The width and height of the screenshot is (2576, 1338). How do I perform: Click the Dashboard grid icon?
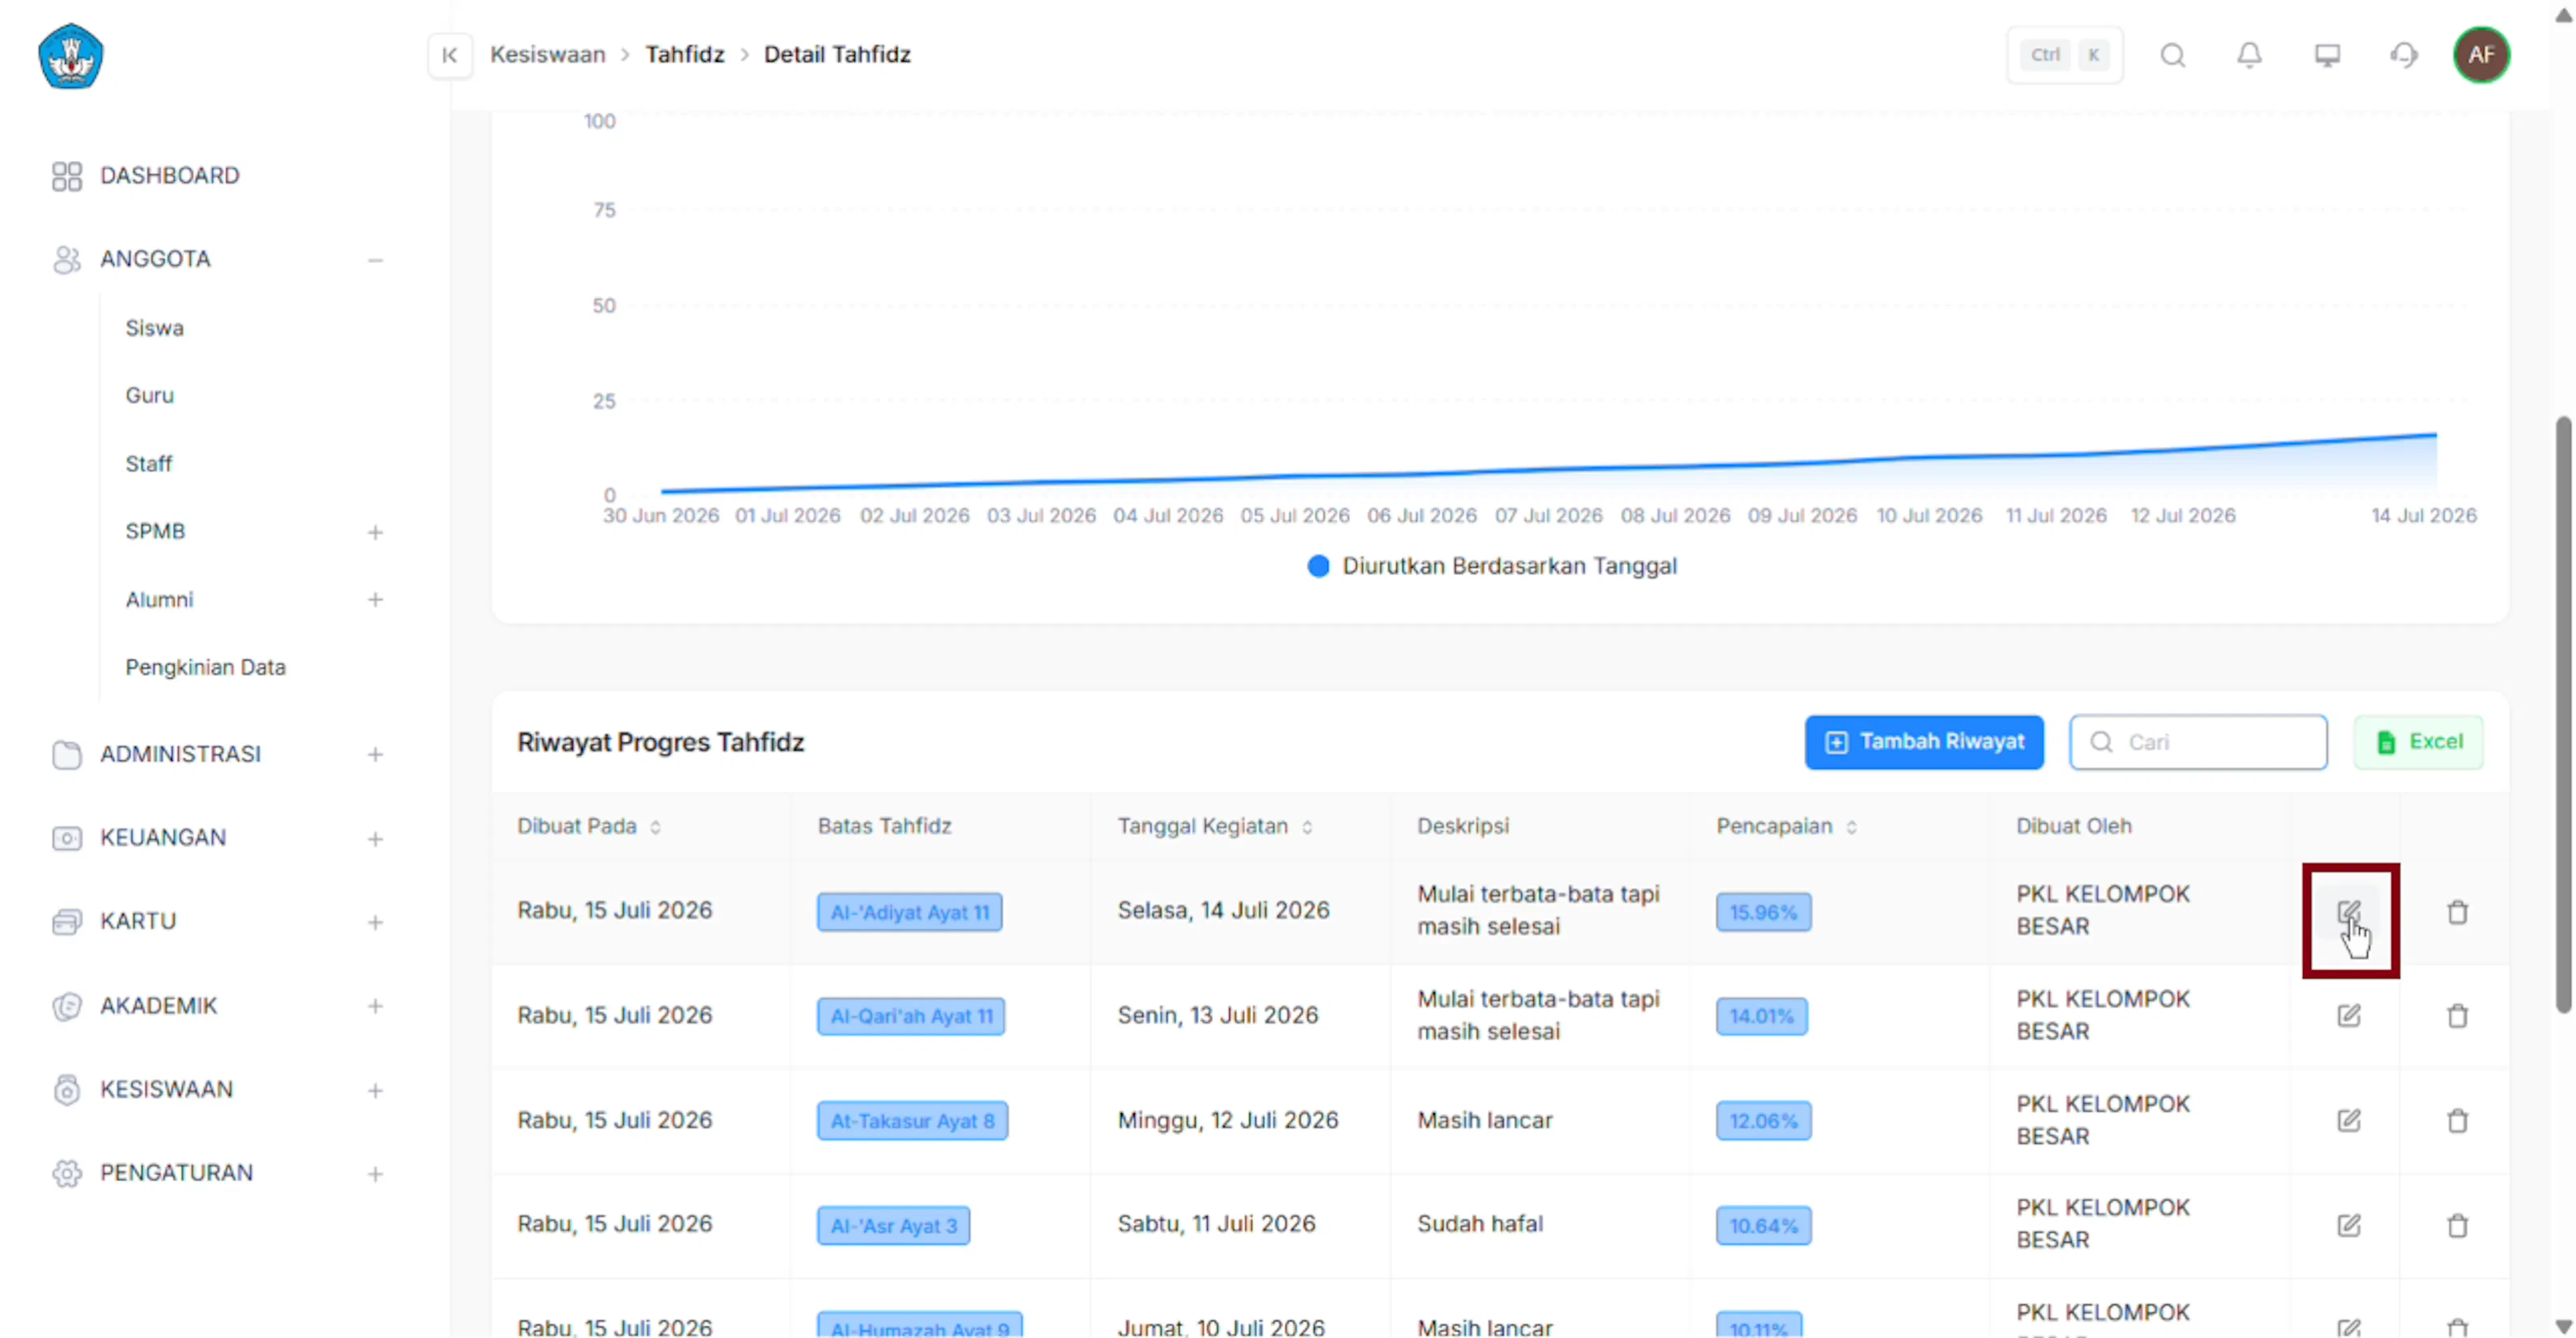[67, 176]
